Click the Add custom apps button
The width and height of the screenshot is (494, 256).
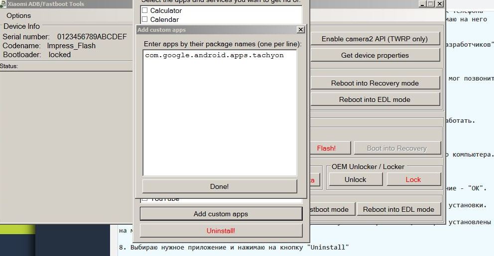pos(221,214)
